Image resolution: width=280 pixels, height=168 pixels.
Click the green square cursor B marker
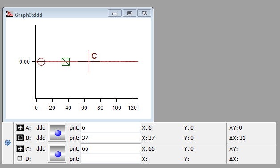[x=66, y=62]
